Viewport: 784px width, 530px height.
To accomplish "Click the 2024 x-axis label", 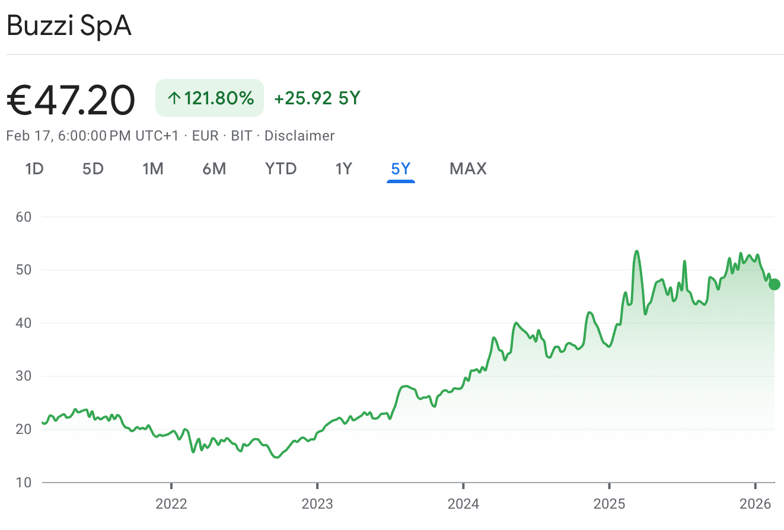I will point(463,505).
